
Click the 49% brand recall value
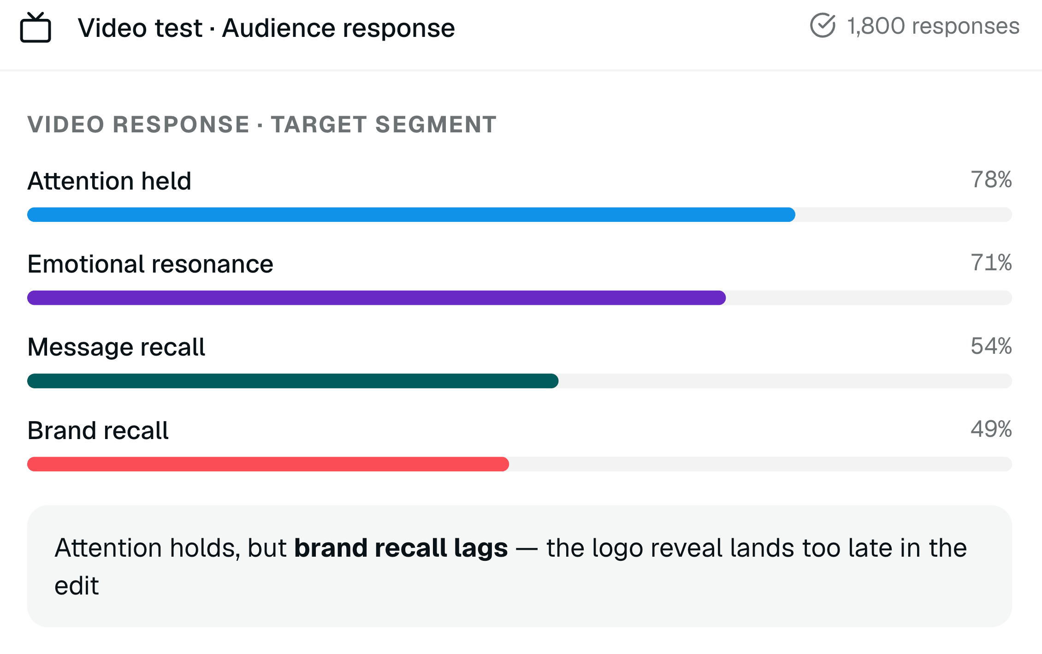pos(991,429)
